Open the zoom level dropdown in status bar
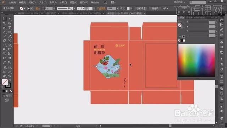Viewport: 227px width, 128px height. [x=33, y=126]
